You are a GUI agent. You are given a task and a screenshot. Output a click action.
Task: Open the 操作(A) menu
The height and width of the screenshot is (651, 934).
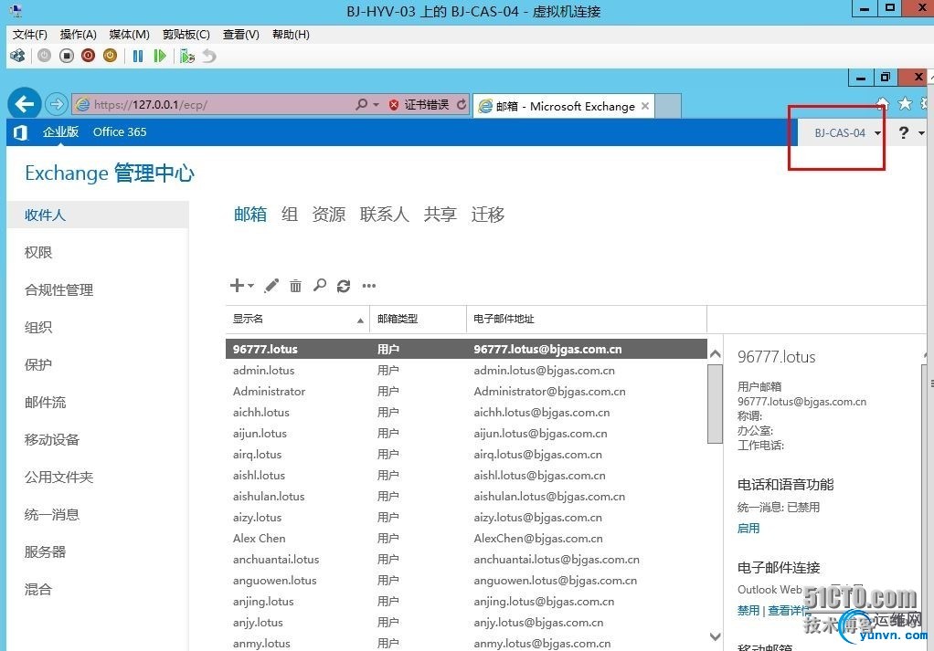coord(78,35)
